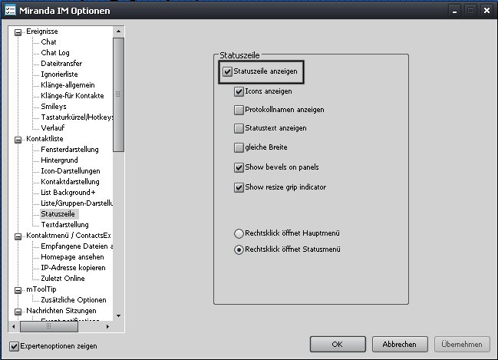Image resolution: width=498 pixels, height=360 pixels.
Task: Click the tree's vertical scrollbar thumb
Action: pos(118,94)
